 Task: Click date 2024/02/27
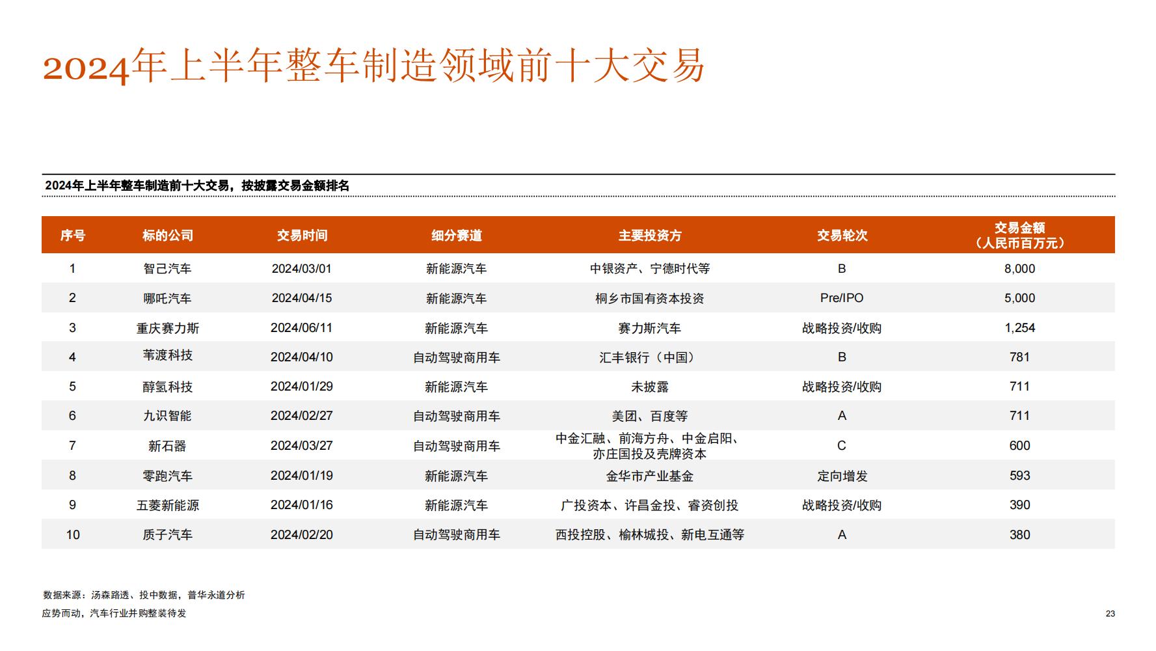pos(302,416)
